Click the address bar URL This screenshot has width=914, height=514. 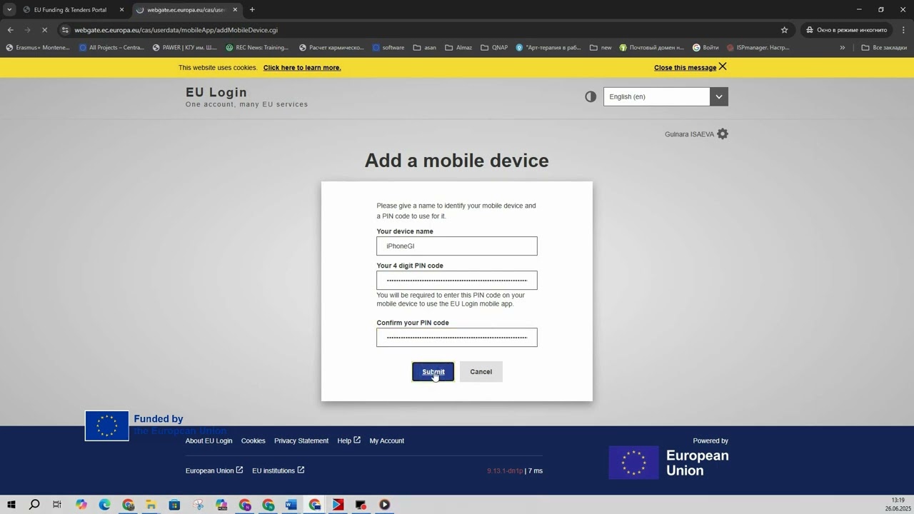pyautogui.click(x=176, y=30)
